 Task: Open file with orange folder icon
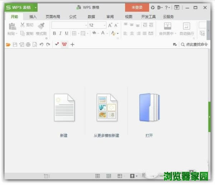pyautogui.click(x=8, y=44)
